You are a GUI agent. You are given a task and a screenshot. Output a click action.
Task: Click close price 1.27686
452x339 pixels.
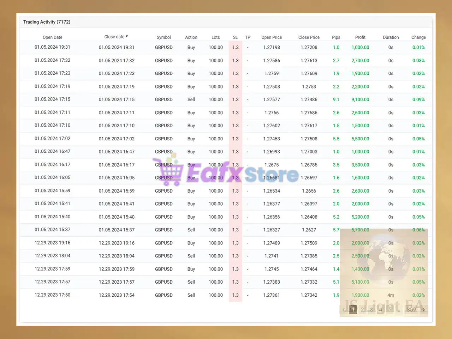pyautogui.click(x=309, y=113)
